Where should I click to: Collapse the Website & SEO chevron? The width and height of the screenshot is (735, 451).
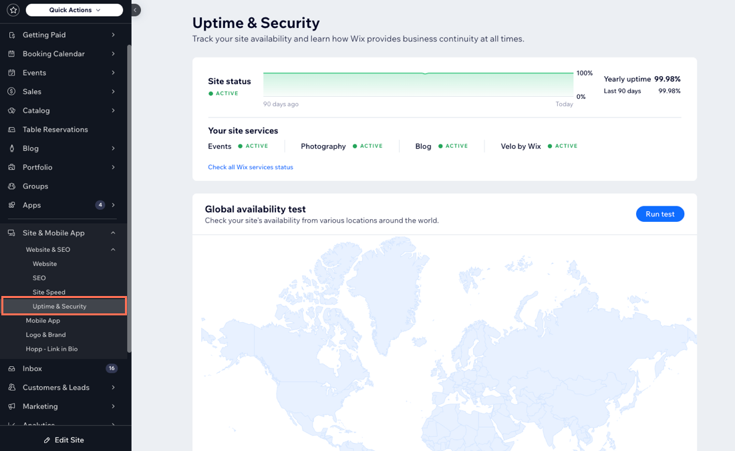click(114, 249)
